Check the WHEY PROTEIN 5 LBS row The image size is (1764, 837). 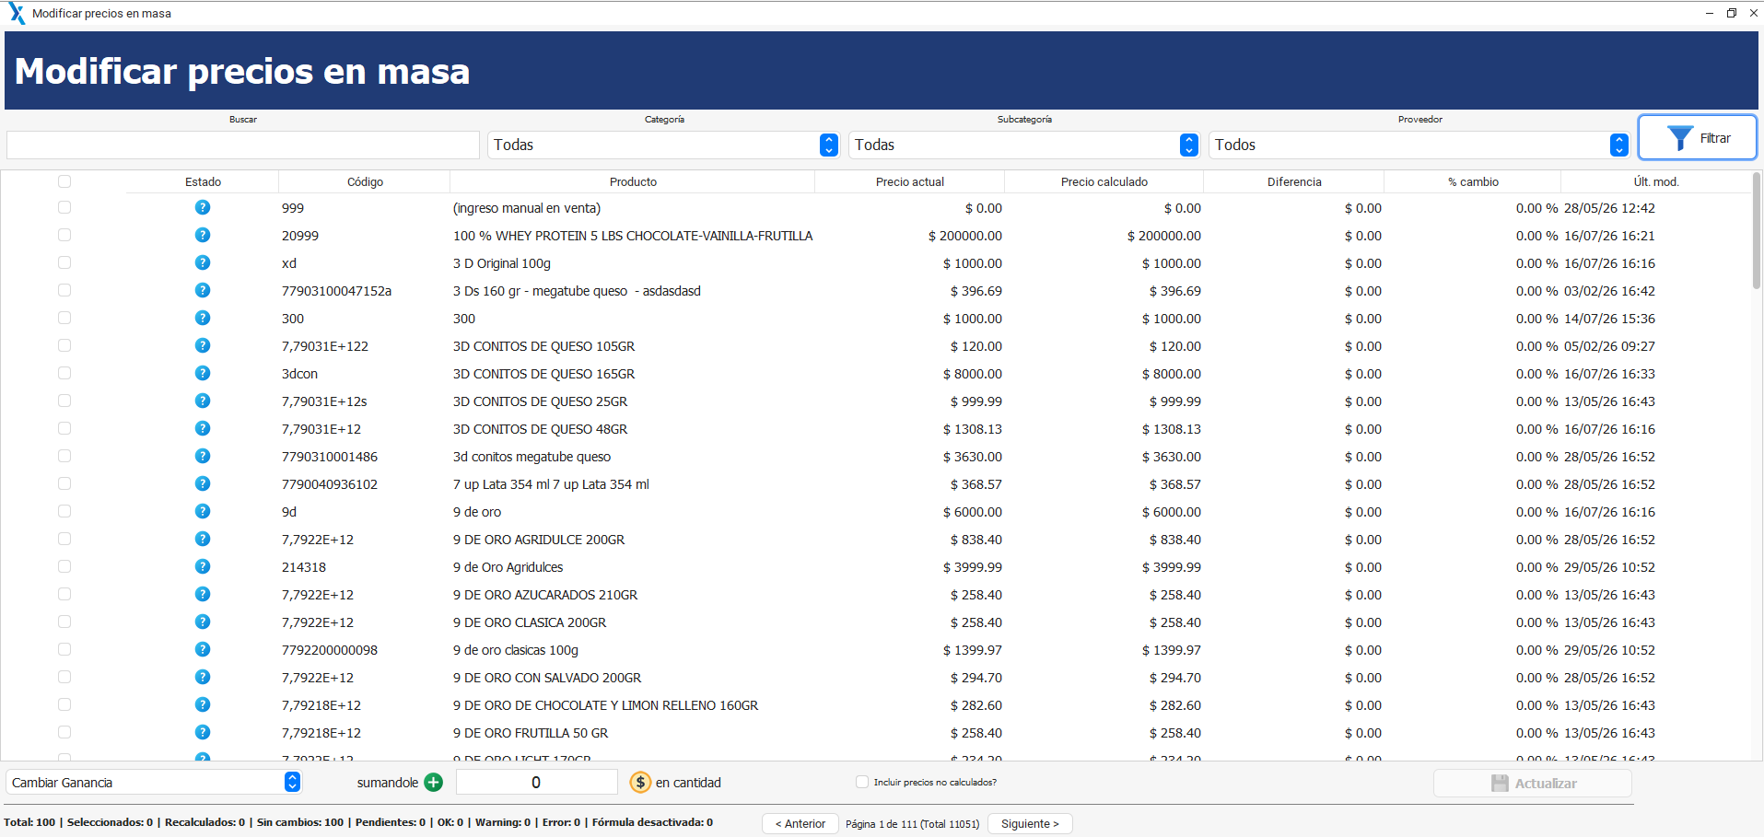click(64, 235)
